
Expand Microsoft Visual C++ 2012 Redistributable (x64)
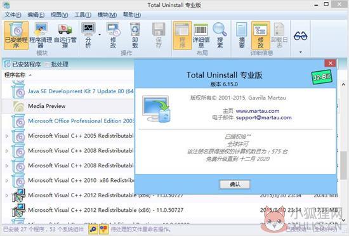[7, 195]
